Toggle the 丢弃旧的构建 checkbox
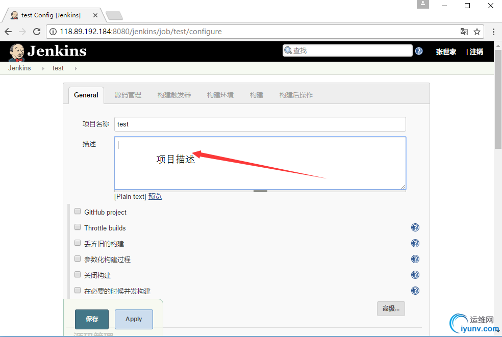Image resolution: width=502 pixels, height=337 pixels. tap(78, 243)
